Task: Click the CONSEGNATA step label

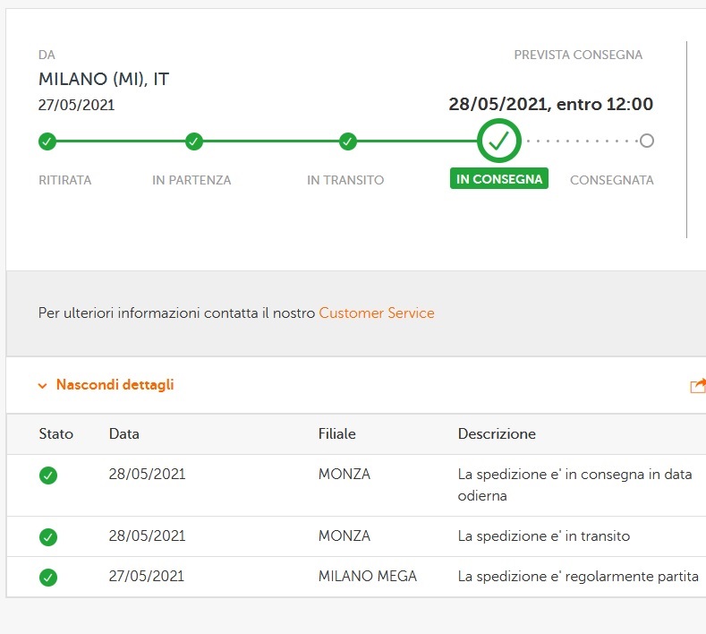Action: [612, 180]
